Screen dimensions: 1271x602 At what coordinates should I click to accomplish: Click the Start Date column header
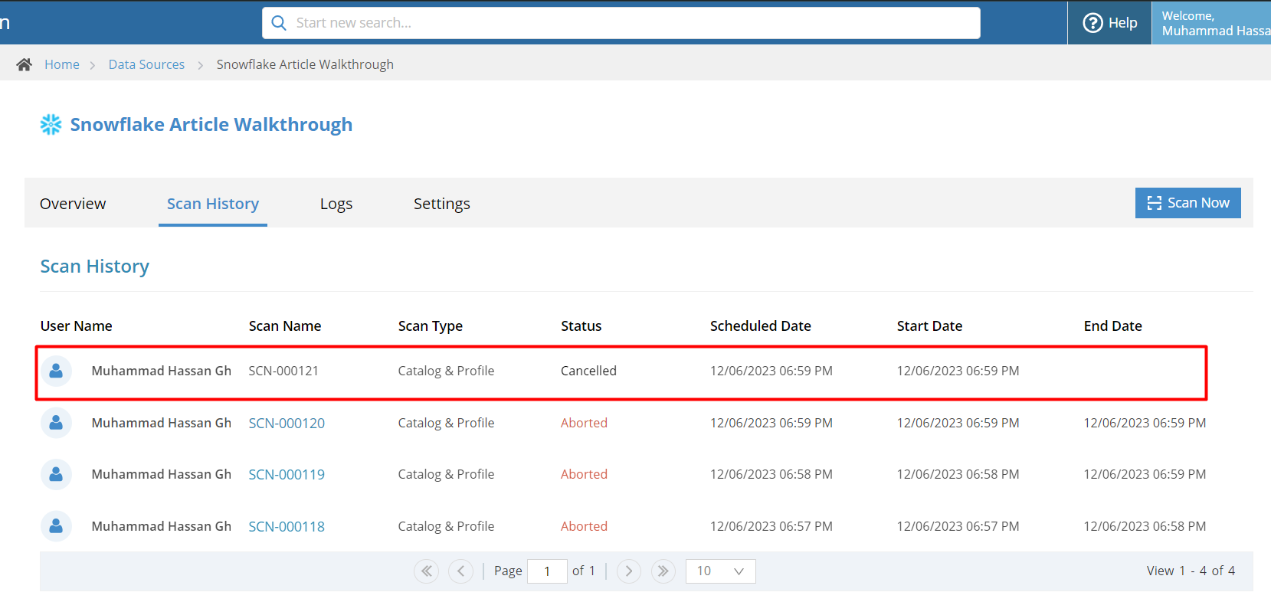coord(930,326)
